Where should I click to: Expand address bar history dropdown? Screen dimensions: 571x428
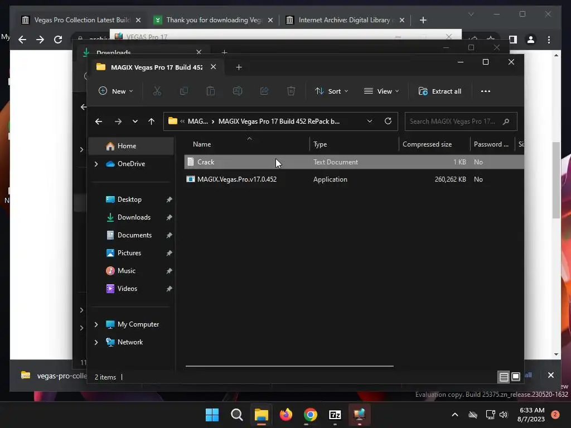[x=370, y=121]
